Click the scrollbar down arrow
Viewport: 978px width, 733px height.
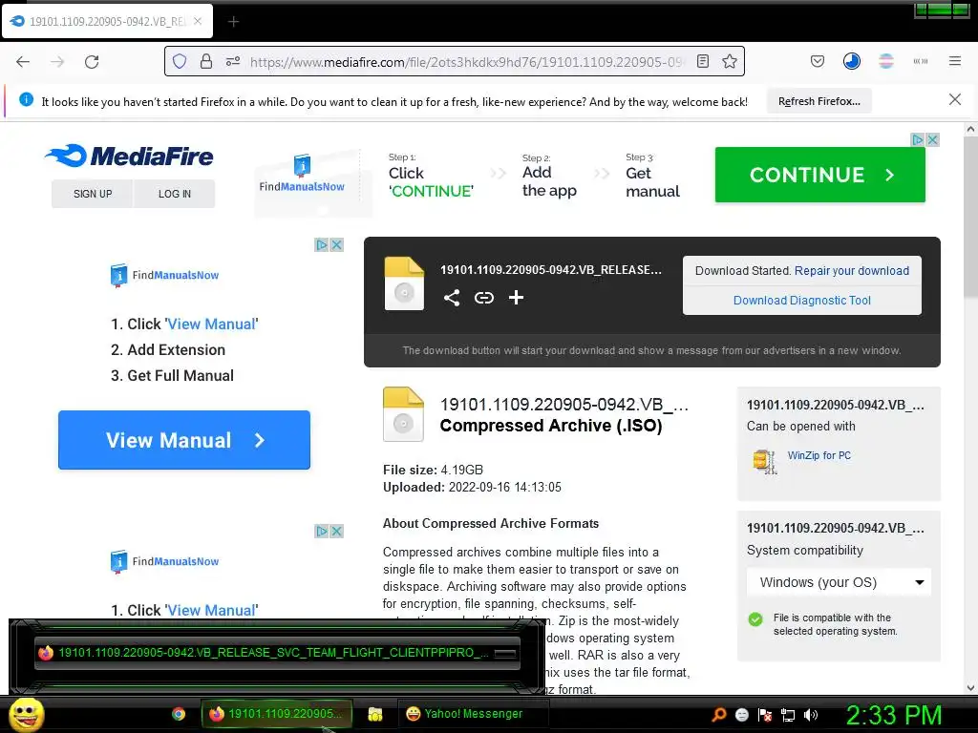pyautogui.click(x=970, y=688)
